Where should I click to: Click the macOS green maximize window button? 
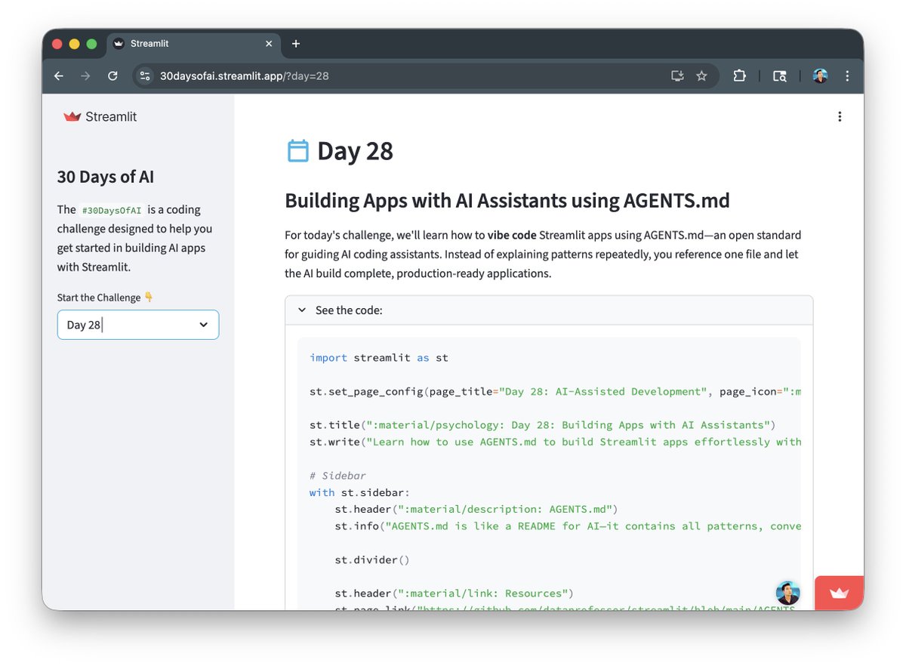(x=91, y=44)
